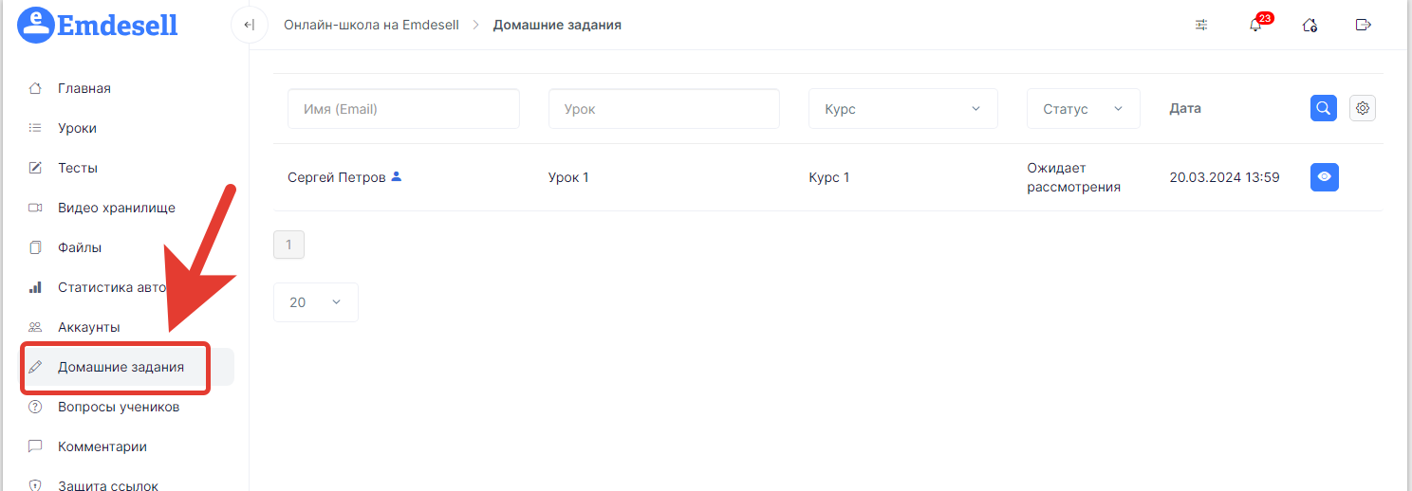
Task: Open table settings gear icon
Action: [x=1363, y=108]
